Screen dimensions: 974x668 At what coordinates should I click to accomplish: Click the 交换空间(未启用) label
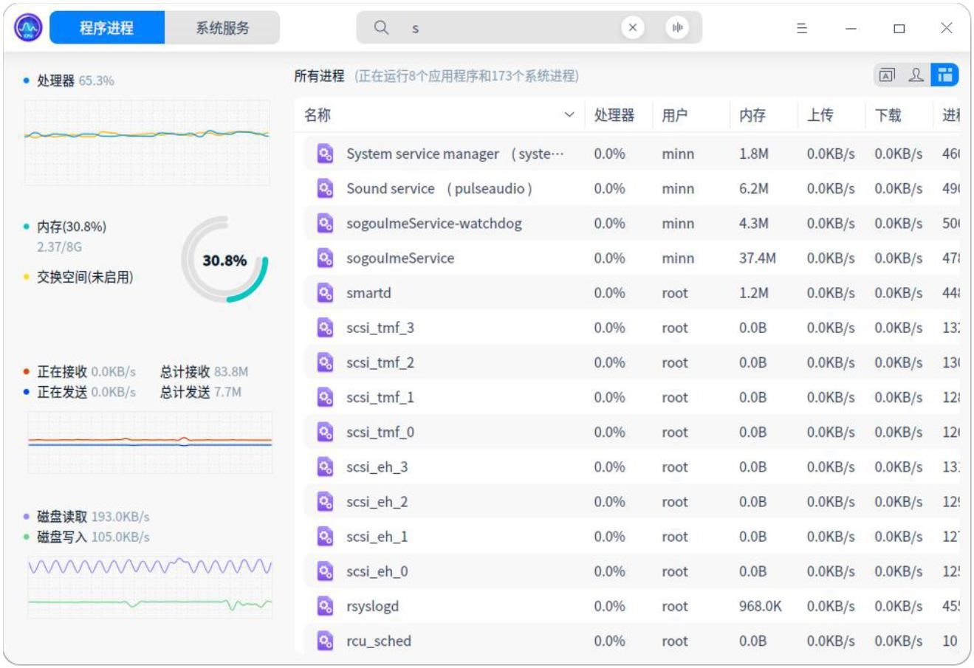(85, 277)
